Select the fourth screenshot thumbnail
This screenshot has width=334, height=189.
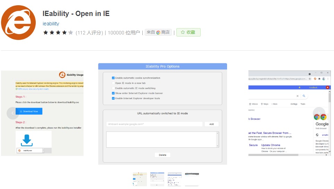[192, 179]
